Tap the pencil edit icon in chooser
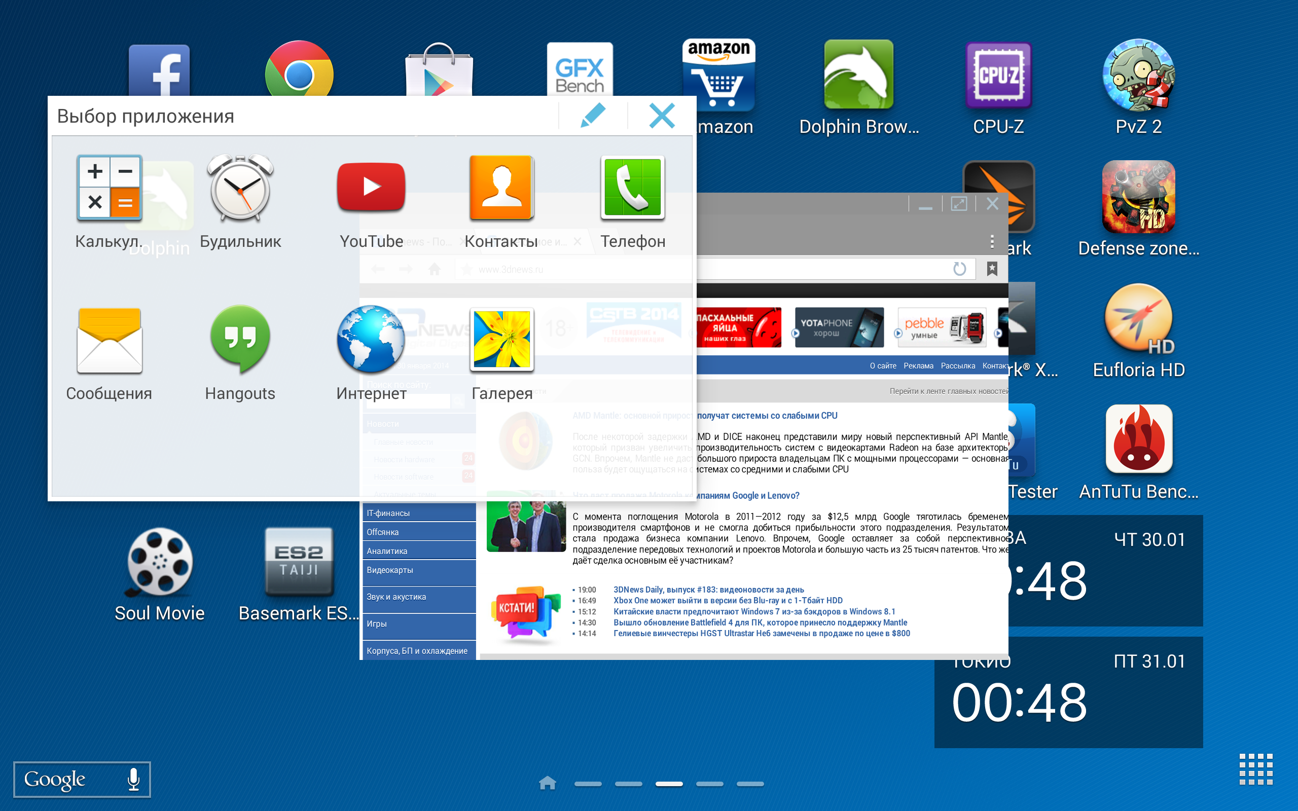This screenshot has width=1298, height=811. click(x=593, y=116)
